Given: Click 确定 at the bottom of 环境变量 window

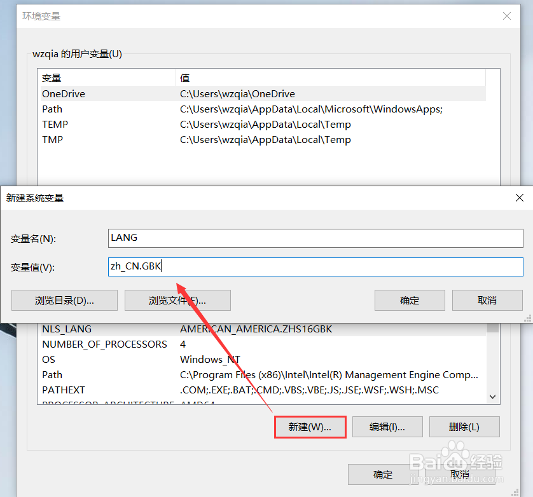Looking at the screenshot, I should pyautogui.click(x=383, y=474).
